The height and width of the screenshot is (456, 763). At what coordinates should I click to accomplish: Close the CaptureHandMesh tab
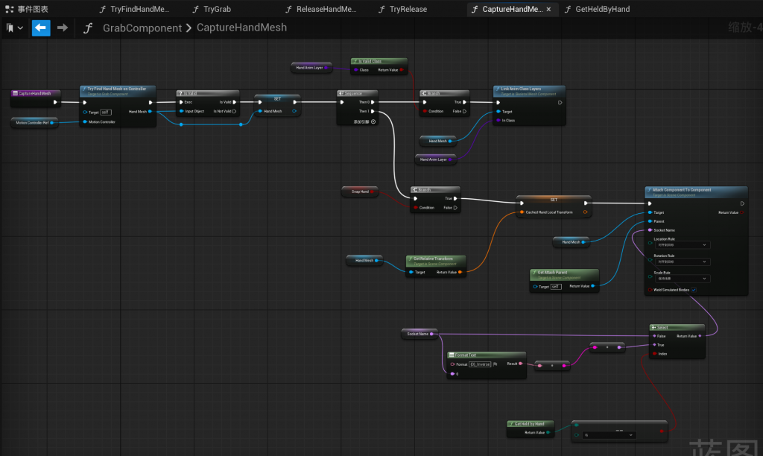click(x=549, y=9)
